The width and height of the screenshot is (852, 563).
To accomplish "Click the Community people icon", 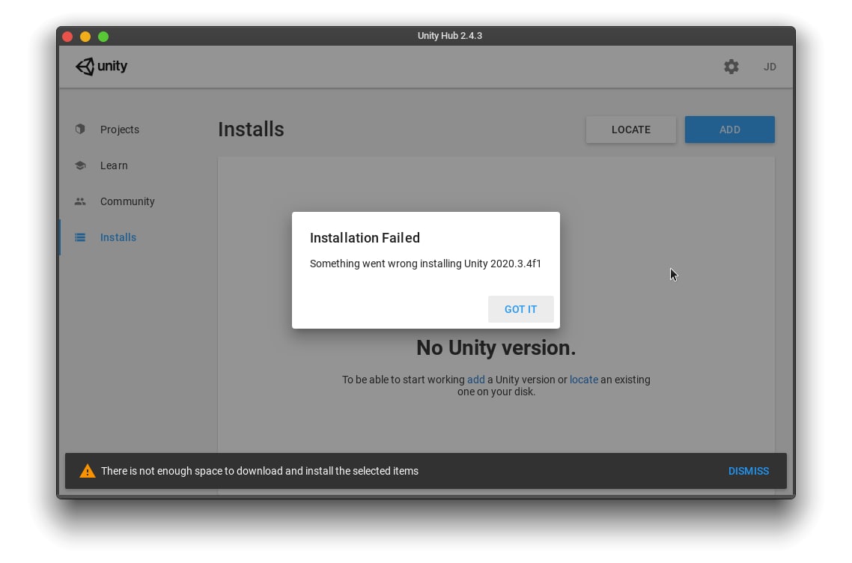I will click(x=80, y=201).
